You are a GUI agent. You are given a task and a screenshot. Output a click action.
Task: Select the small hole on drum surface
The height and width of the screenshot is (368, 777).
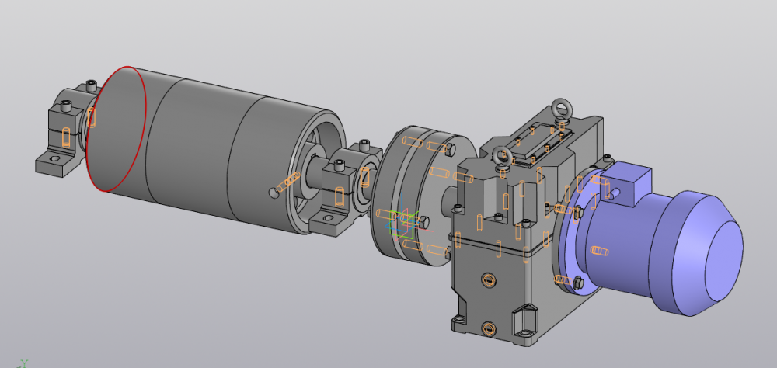[274, 193]
